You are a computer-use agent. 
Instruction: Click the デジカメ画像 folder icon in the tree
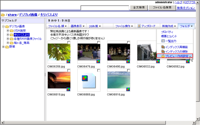pyautogui.click(x=7, y=27)
